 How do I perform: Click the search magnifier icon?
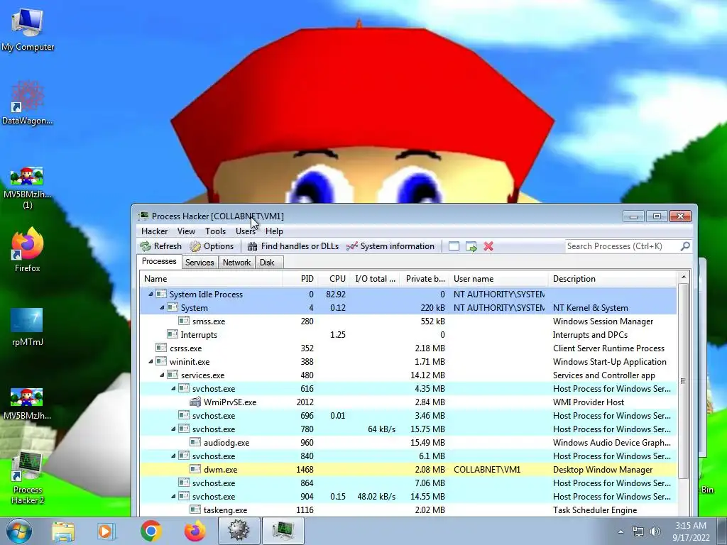tap(685, 246)
